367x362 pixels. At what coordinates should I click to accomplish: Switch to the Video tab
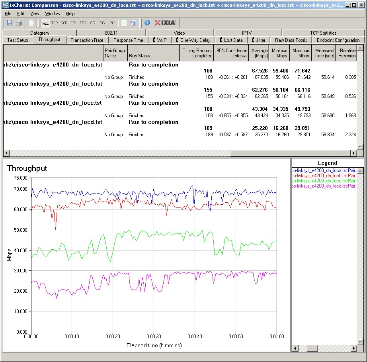pos(179,33)
